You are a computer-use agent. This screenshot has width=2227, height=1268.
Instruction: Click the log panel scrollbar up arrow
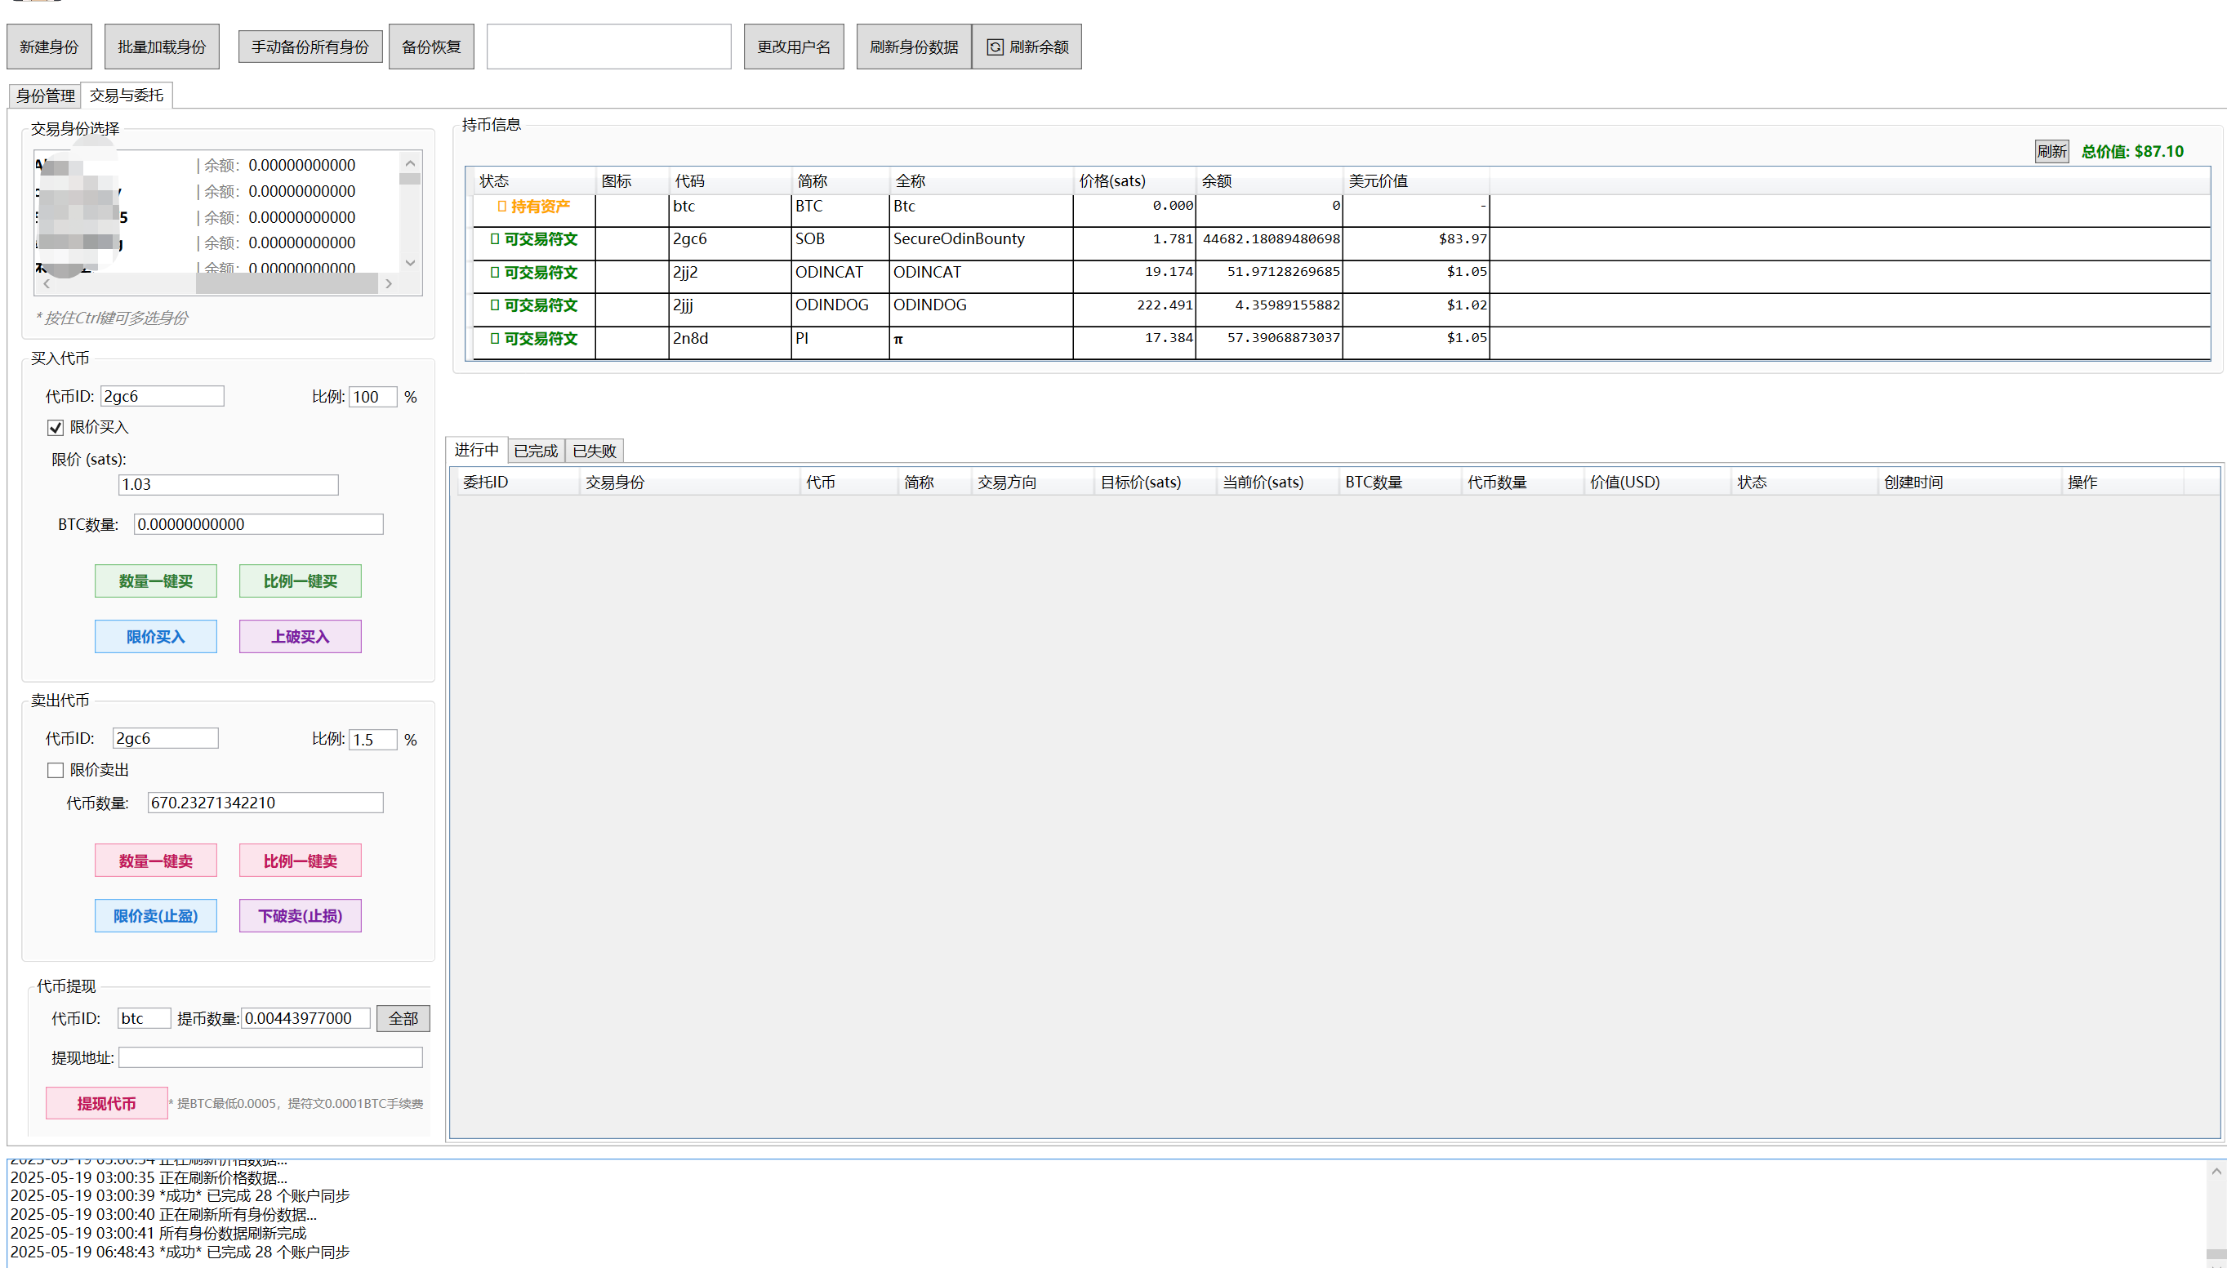click(x=2216, y=1172)
